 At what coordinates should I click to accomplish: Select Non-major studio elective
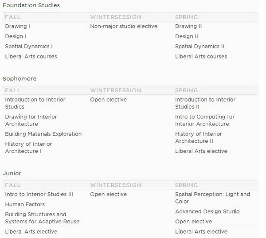pyautogui.click(x=124, y=26)
